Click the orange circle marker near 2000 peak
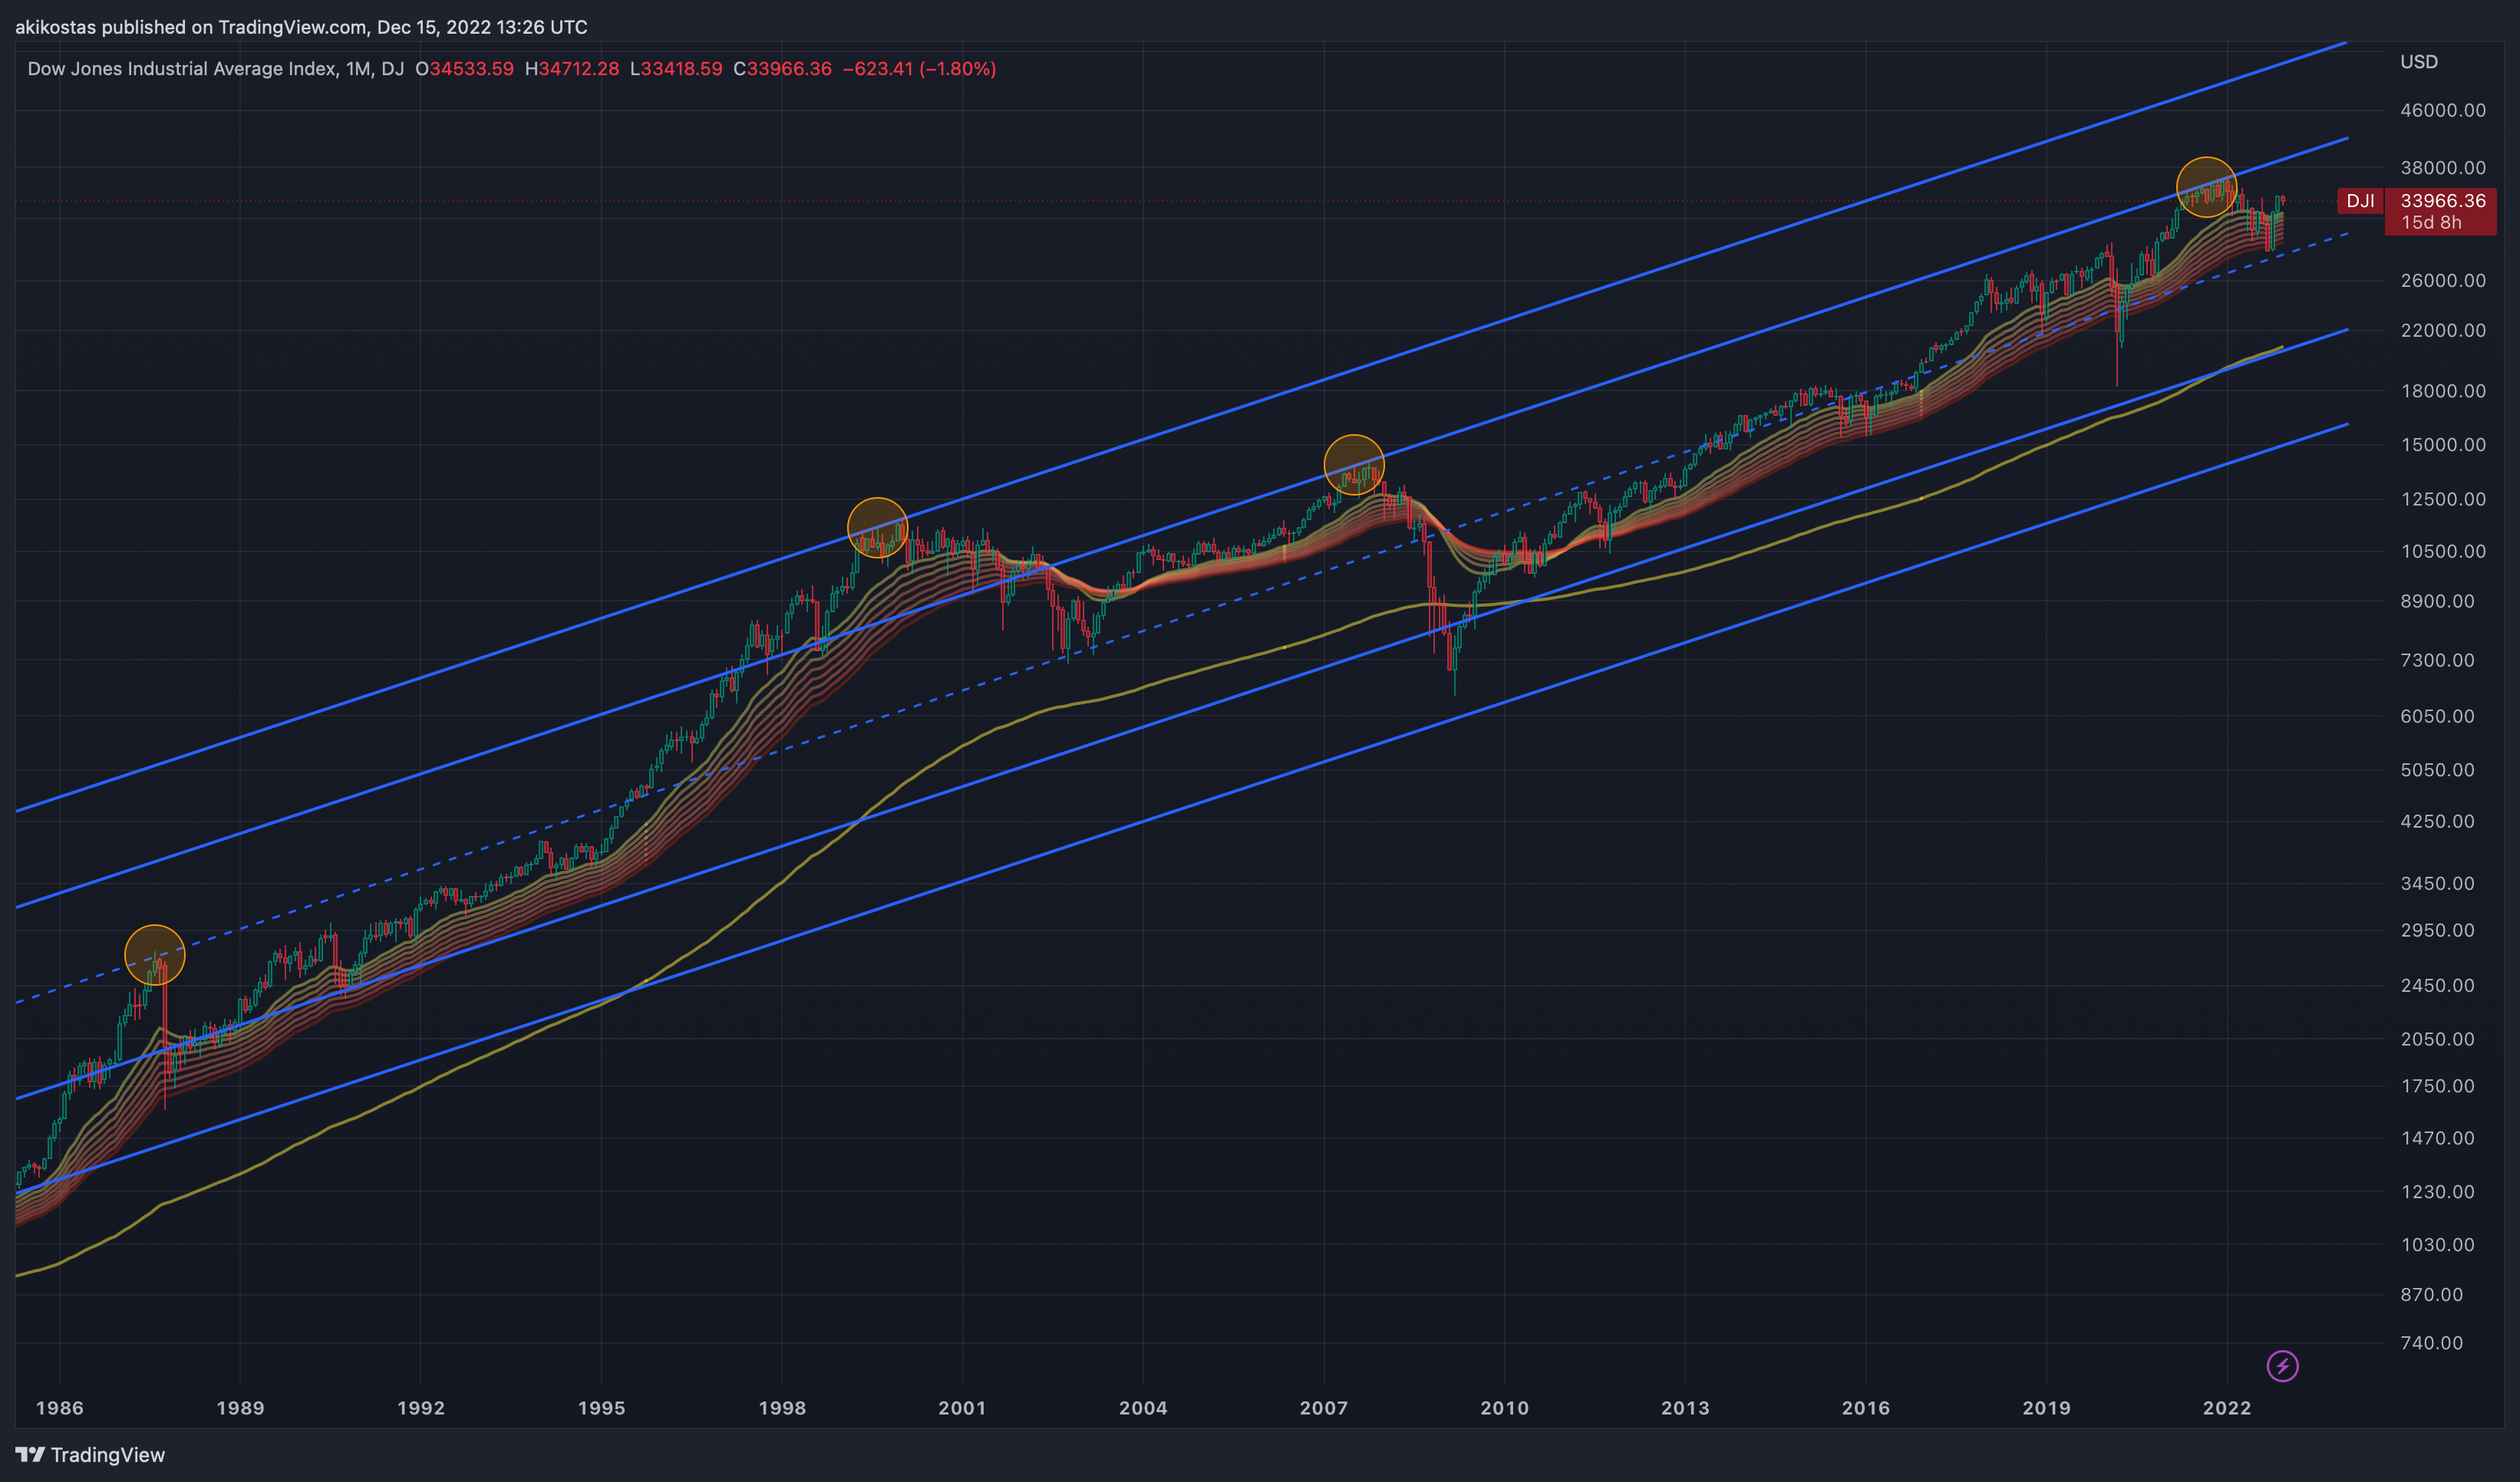Screen dimensions: 2520x1482 coord(877,528)
